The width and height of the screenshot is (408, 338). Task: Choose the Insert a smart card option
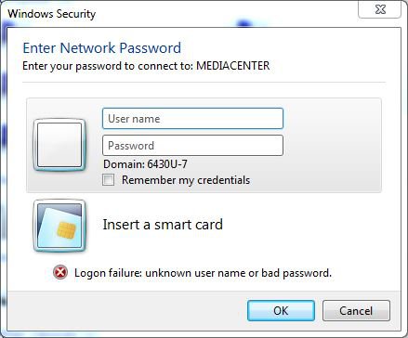coord(163,225)
